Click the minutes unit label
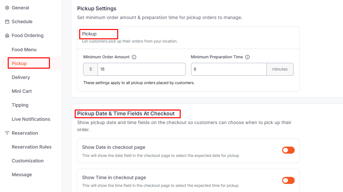This screenshot has width=343, height=192. 280,69
